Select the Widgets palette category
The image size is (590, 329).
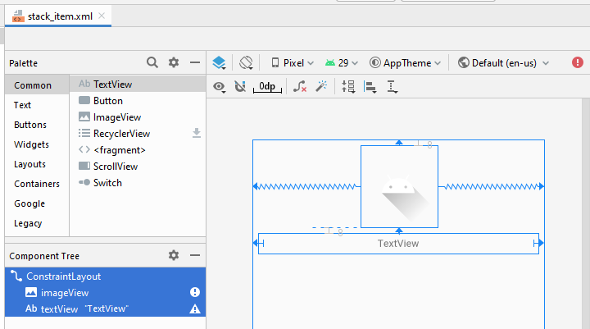[x=37, y=144]
